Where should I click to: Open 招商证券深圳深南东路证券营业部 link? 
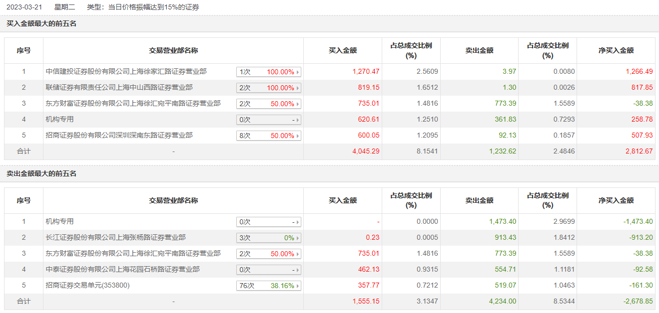click(x=119, y=135)
